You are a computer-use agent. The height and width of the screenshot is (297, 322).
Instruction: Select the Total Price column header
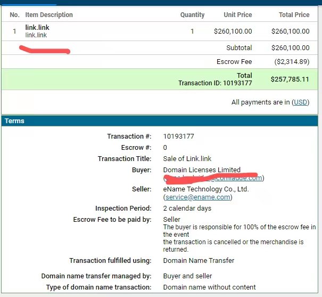[x=294, y=15]
